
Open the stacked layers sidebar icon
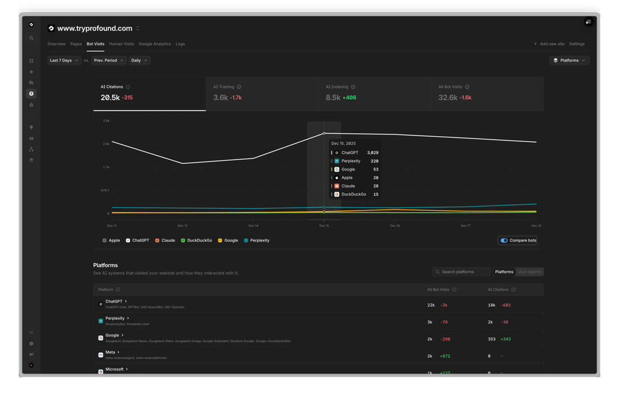[31, 160]
